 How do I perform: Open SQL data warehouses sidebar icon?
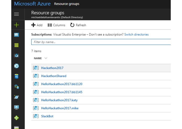[x=16, y=87]
